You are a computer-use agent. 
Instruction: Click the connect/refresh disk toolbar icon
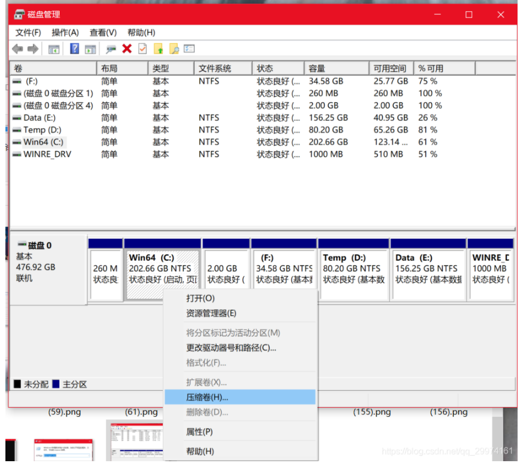[x=111, y=49]
